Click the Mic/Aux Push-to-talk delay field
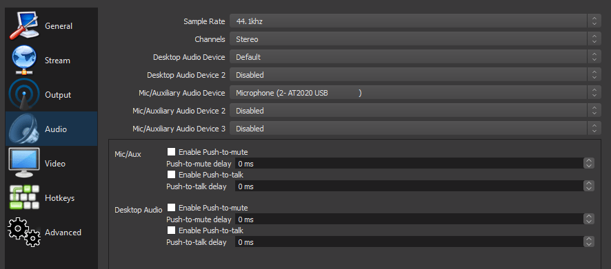 coord(409,186)
